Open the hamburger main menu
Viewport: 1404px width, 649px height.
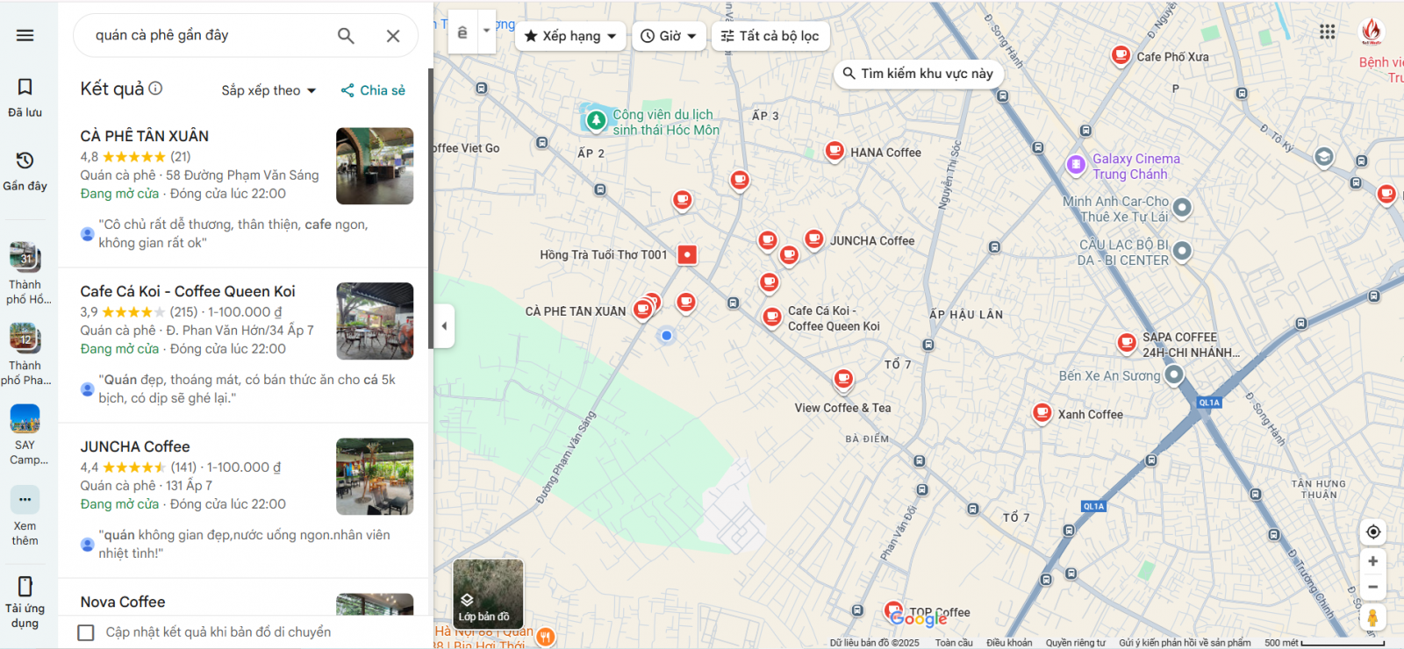tap(25, 35)
